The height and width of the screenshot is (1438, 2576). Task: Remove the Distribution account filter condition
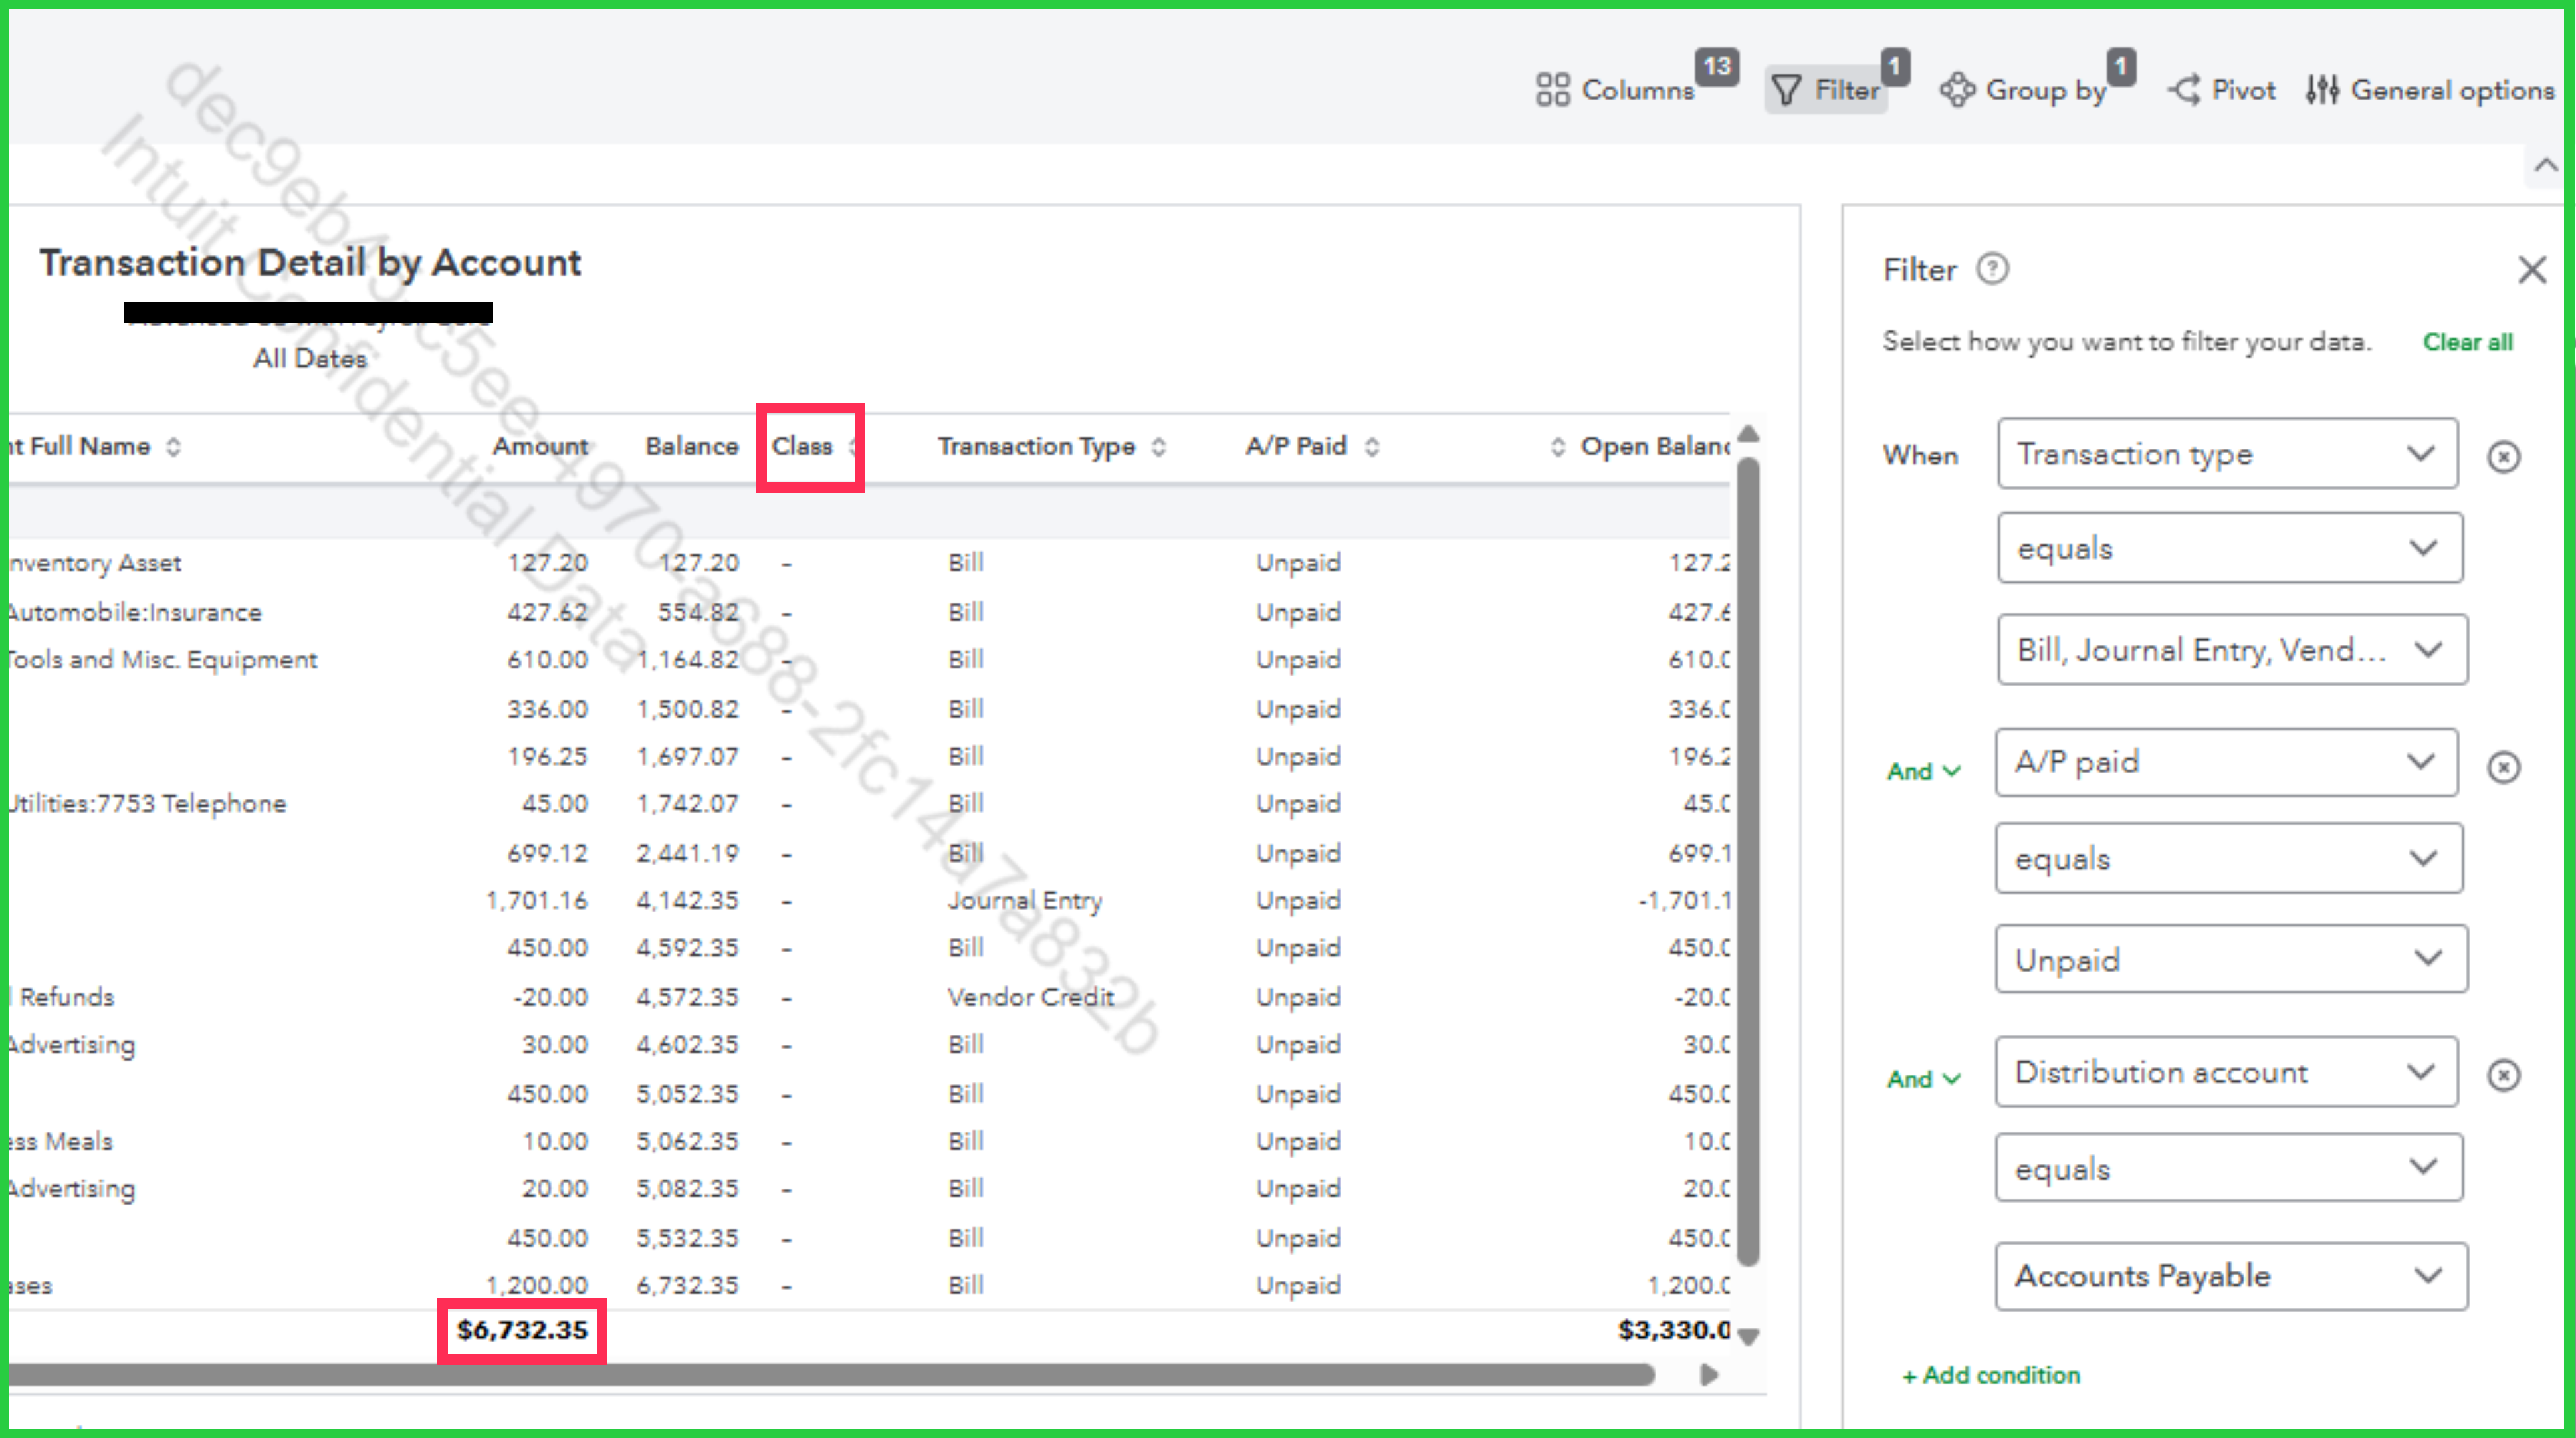2503,1075
